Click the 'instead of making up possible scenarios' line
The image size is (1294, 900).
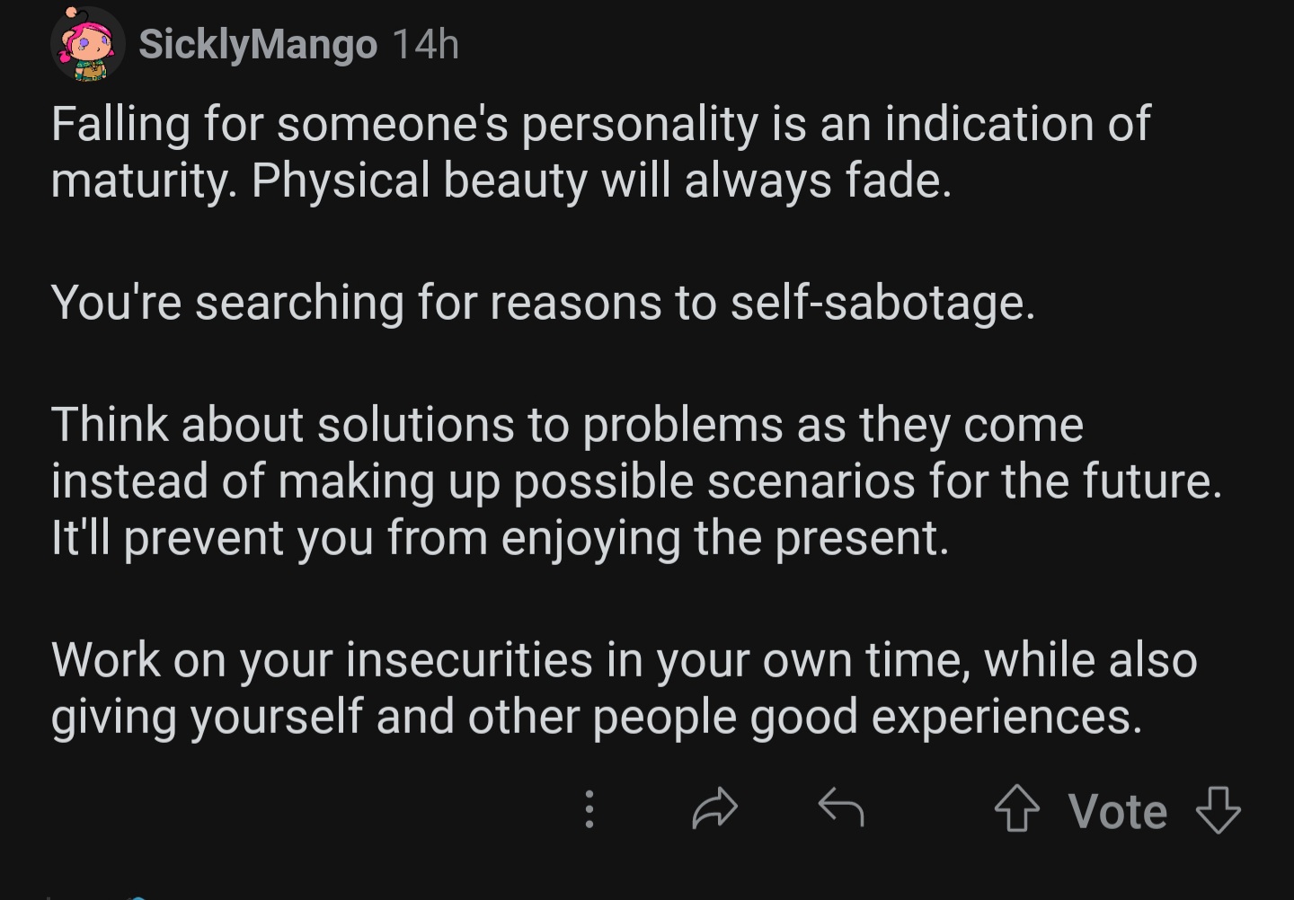point(636,481)
